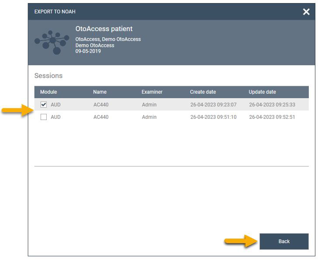Uncheck the AUD session created 09:23:07
The image size is (318, 261).
click(x=44, y=105)
